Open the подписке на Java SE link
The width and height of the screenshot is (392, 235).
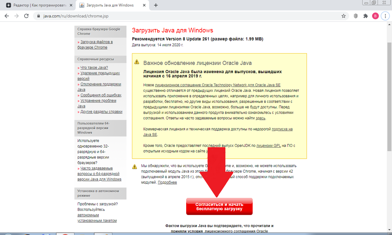(218, 132)
